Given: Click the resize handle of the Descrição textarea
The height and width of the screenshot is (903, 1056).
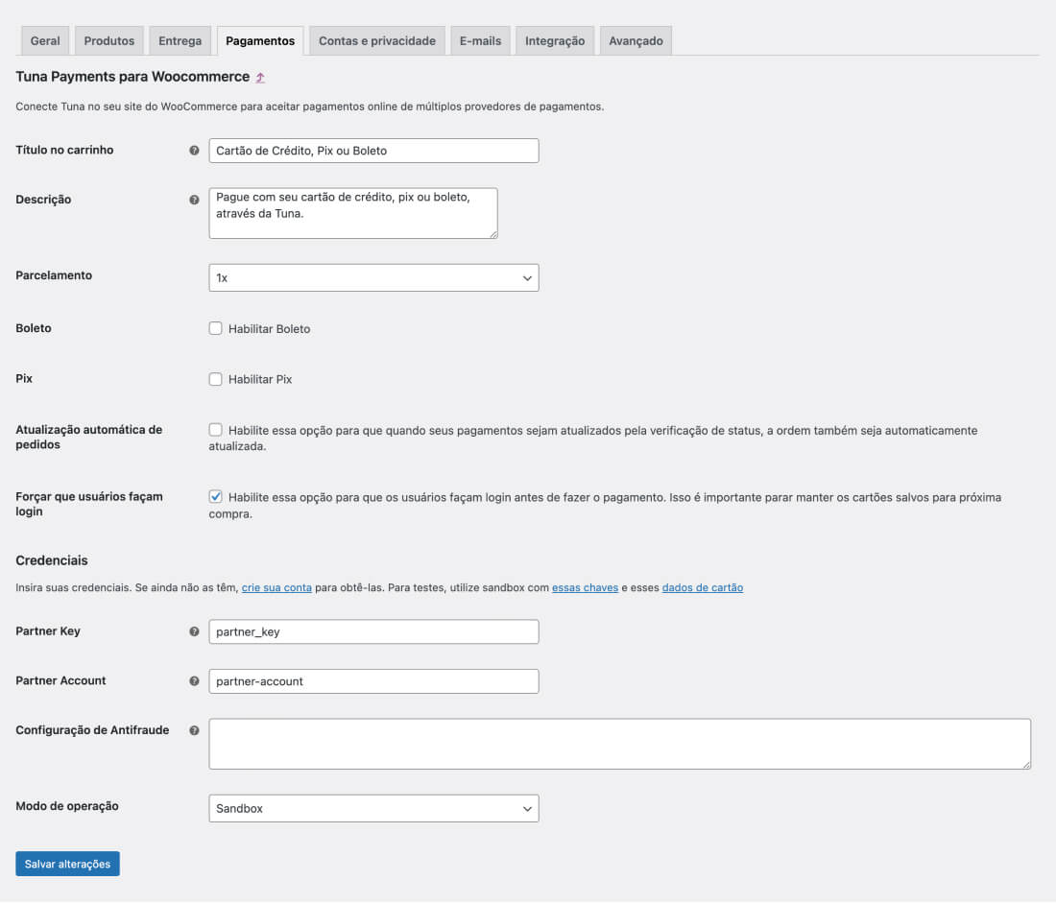Looking at the screenshot, I should pos(493,234).
